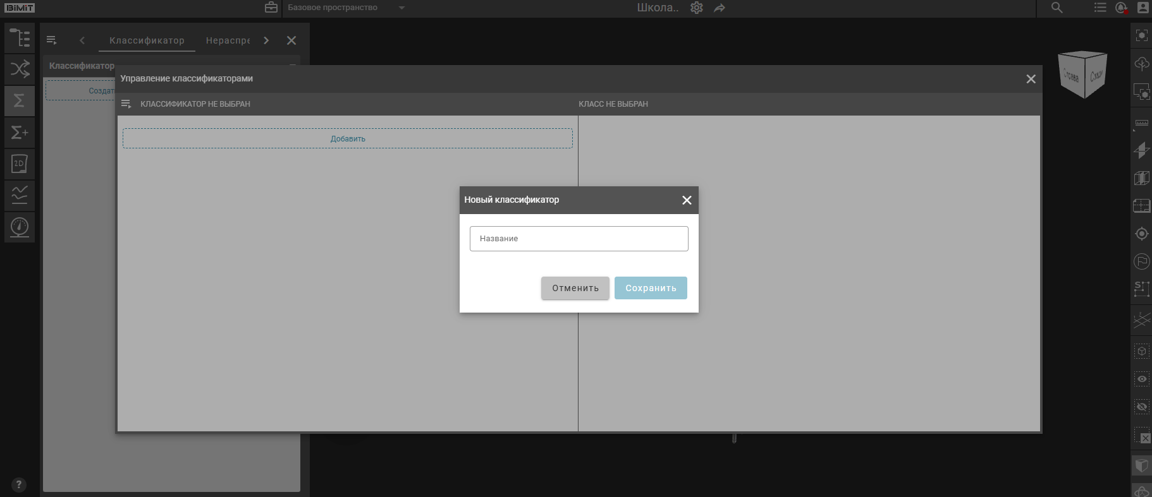Click the search magnifier icon
1152x497 pixels.
click(1057, 8)
